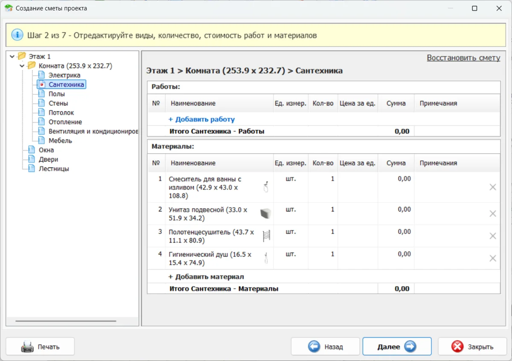Click the Гигиенический душ name text
Image resolution: width=512 pixels, height=361 pixels.
point(210,258)
